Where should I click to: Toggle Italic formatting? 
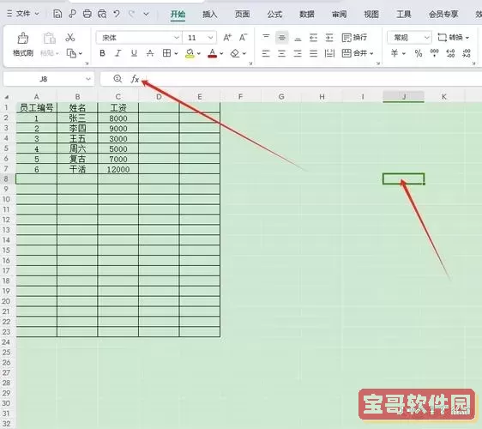tap(118, 53)
